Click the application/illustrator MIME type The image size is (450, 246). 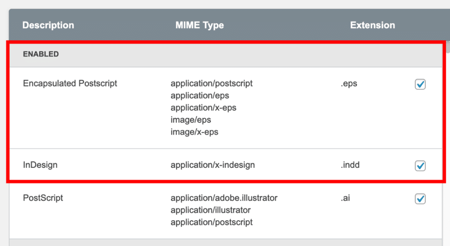210,210
